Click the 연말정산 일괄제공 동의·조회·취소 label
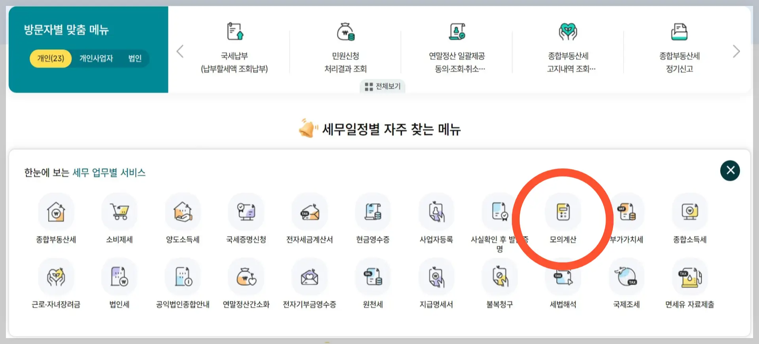This screenshot has width=759, height=344. 457,62
